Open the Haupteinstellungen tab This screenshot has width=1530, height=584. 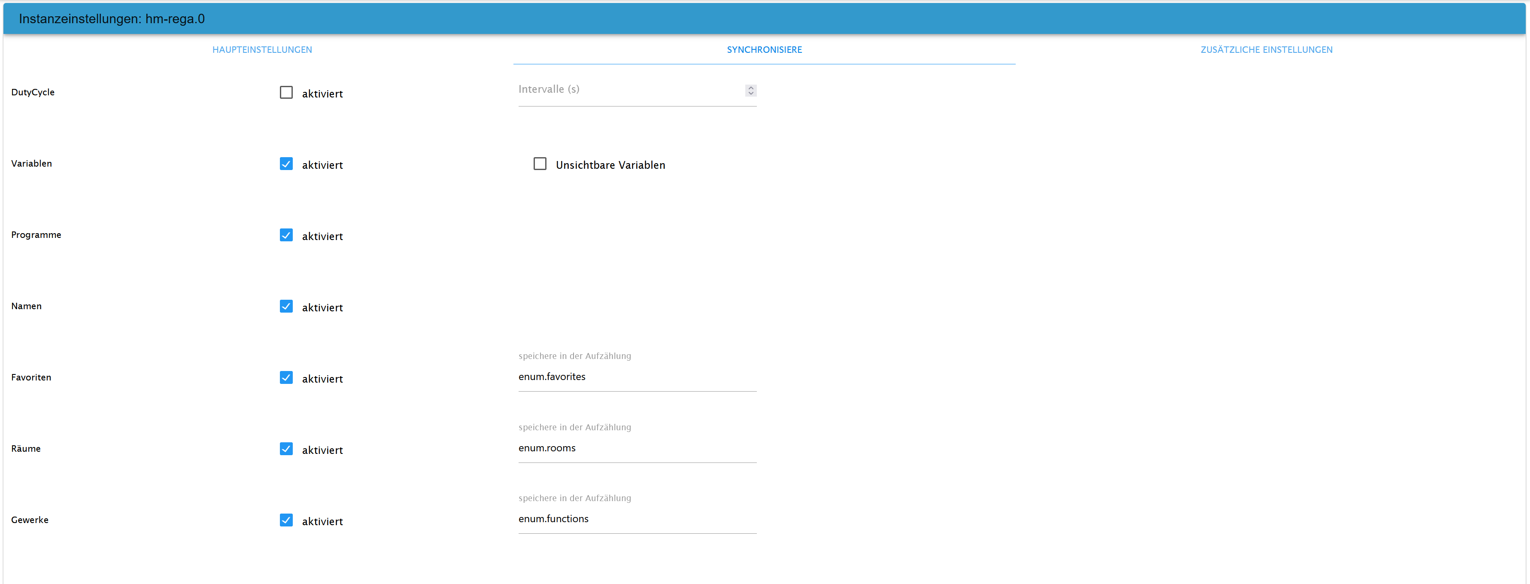(x=262, y=50)
